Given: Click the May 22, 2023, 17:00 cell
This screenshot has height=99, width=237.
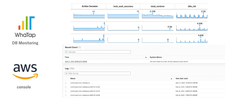Looking at the screenshot, I should tap(186, 95).
